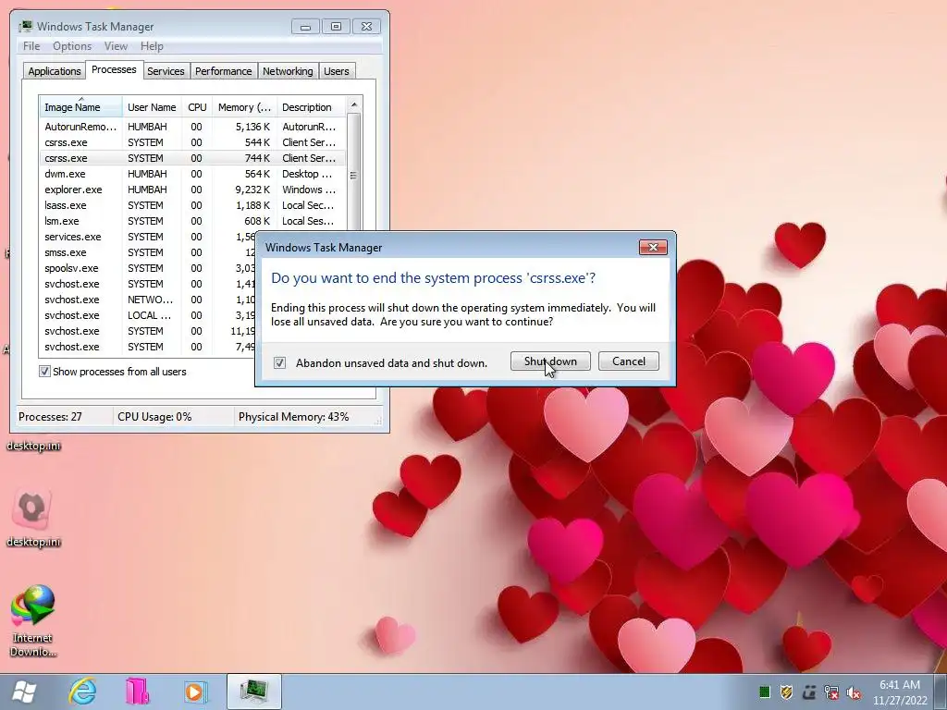Uncheck Abandon unsaved data and shut down
Screen dimensions: 947x710
[279, 362]
